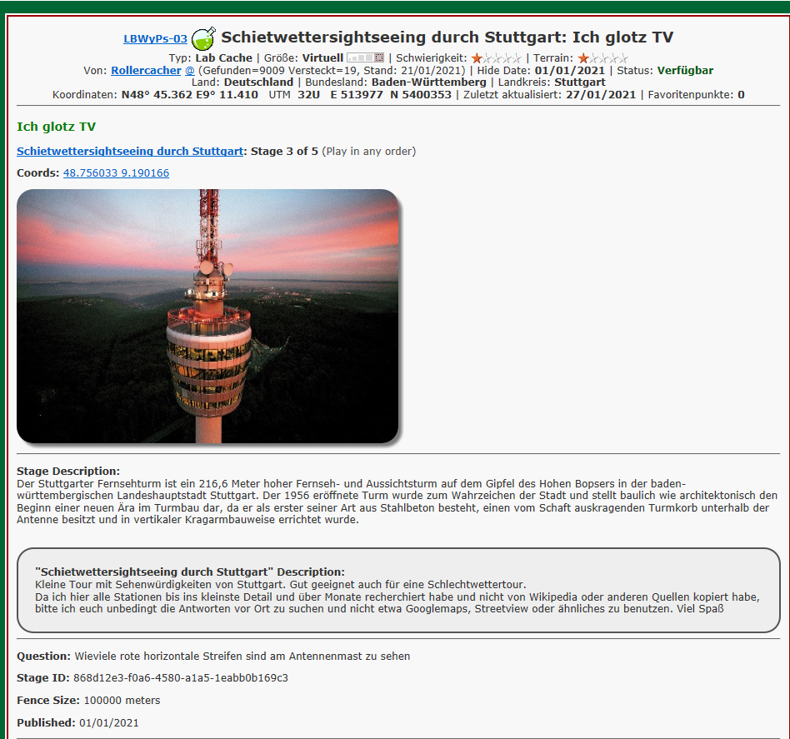
Task: Click the status value 'Verfügbar'
Action: coord(685,71)
